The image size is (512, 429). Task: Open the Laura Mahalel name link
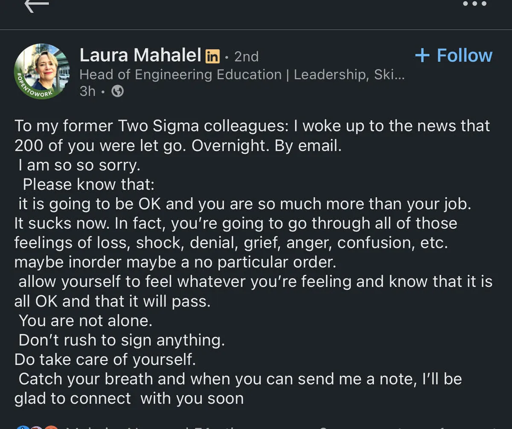(140, 55)
